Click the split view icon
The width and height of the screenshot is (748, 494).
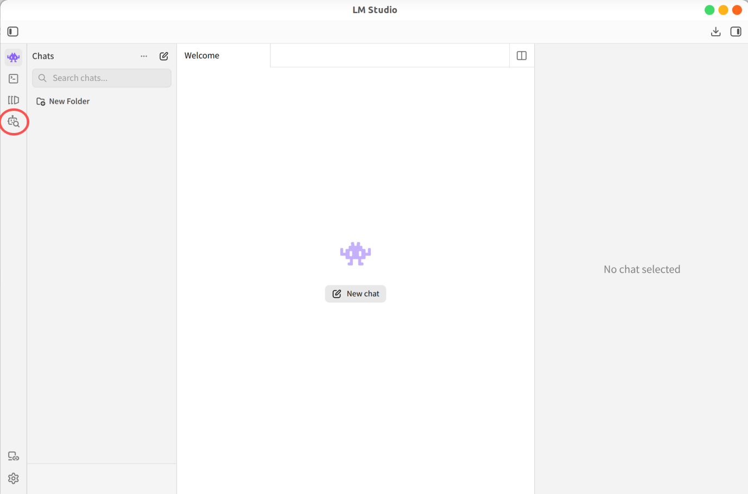pyautogui.click(x=522, y=55)
